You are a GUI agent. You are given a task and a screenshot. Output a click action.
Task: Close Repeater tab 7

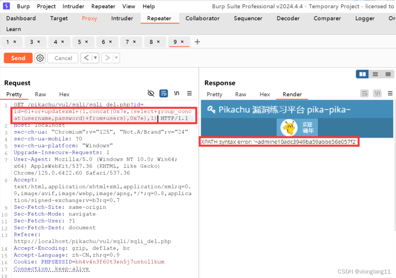click(134, 42)
